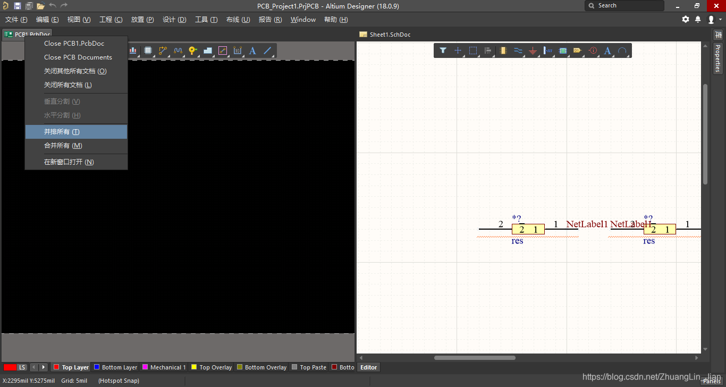Viewport: 726px width, 387px height.
Task: Select Place Text 'A' icon in schematic toolbar
Action: [x=607, y=51]
